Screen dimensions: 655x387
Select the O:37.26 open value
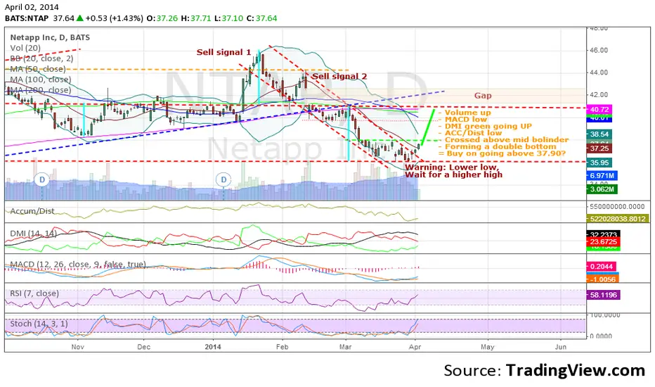point(162,18)
